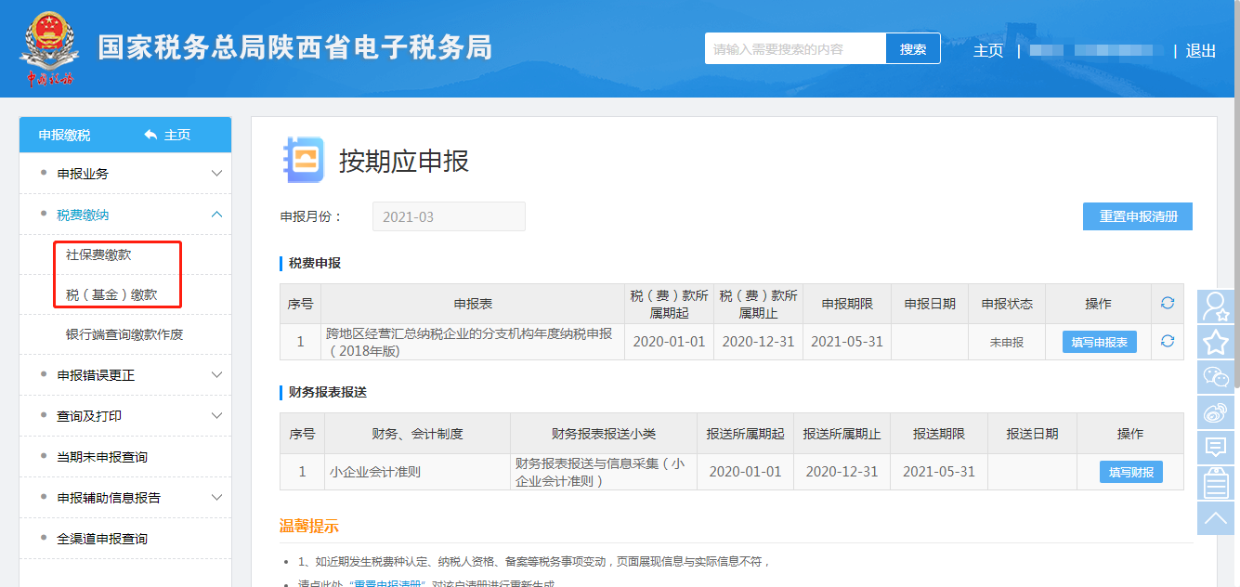Screen dimensions: 1240x587
Task: Click the star favorites icon
Action: (x=1216, y=342)
